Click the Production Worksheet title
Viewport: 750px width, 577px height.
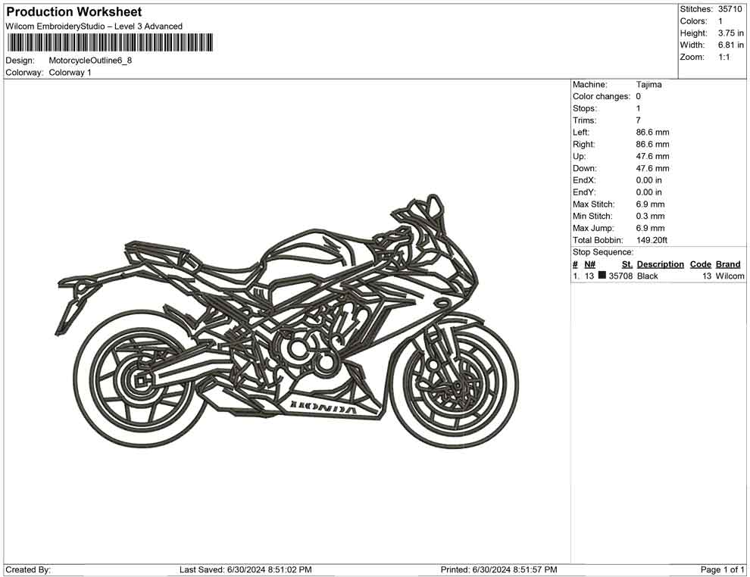(x=73, y=12)
